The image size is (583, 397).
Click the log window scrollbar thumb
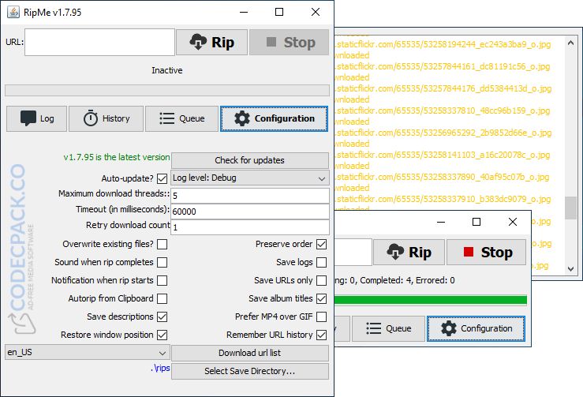coord(570,208)
